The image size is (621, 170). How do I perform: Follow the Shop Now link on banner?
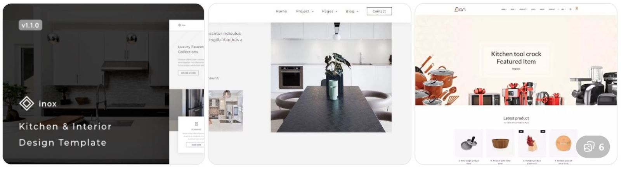click(516, 69)
